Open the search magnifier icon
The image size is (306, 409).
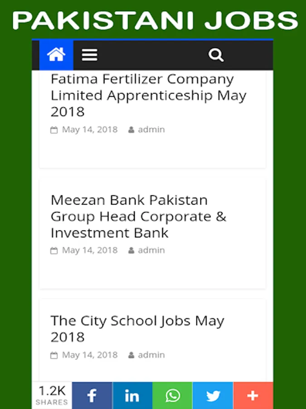point(216,55)
